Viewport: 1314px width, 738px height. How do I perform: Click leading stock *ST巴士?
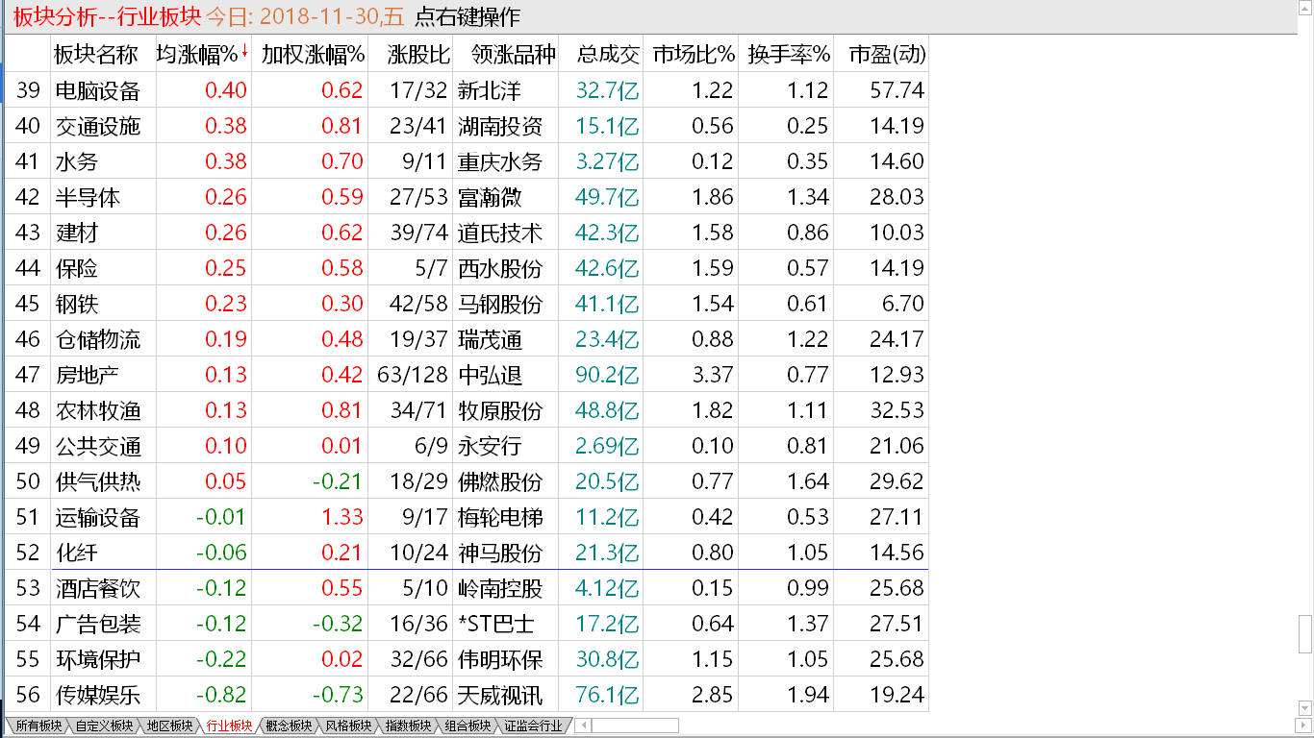point(496,624)
